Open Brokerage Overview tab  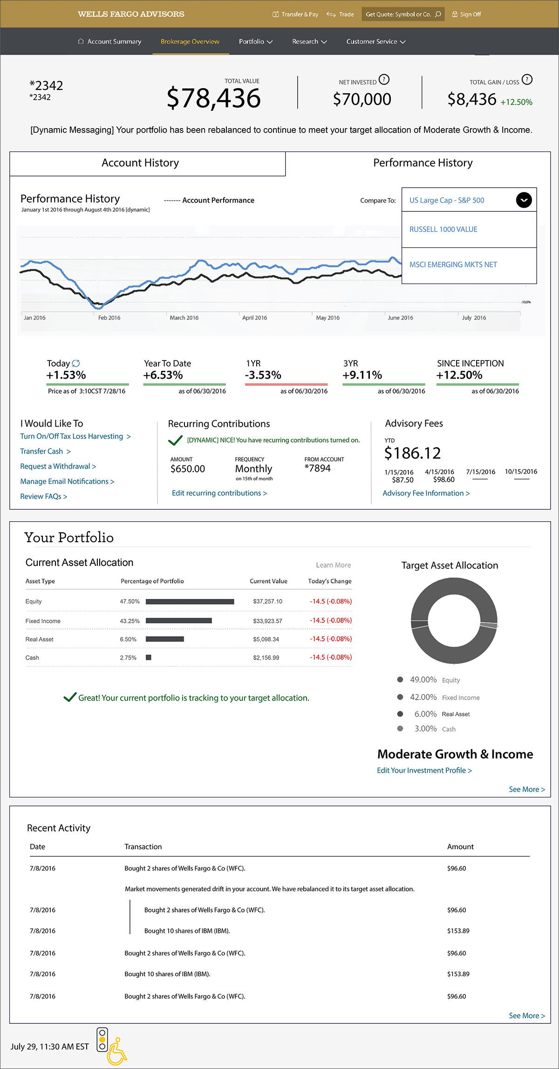(190, 41)
